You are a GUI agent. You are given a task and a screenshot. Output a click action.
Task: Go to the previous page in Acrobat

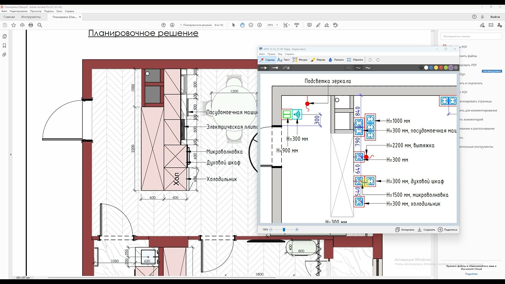164,25
